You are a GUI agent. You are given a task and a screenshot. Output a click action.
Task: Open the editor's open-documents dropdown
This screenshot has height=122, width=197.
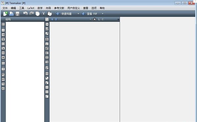tap(90, 19)
